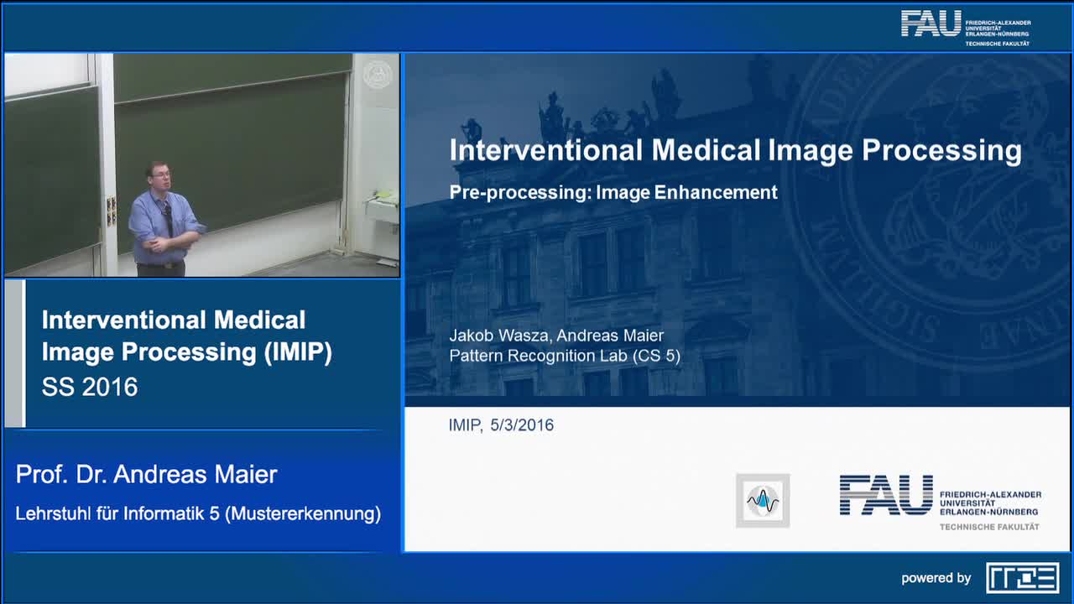Select the slide title Interventional Medical Image Processing
The height and width of the screenshot is (604, 1074).
click(x=735, y=150)
